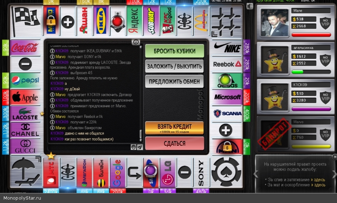
Task: Select the Reebok board cell
Action: coord(227,64)
